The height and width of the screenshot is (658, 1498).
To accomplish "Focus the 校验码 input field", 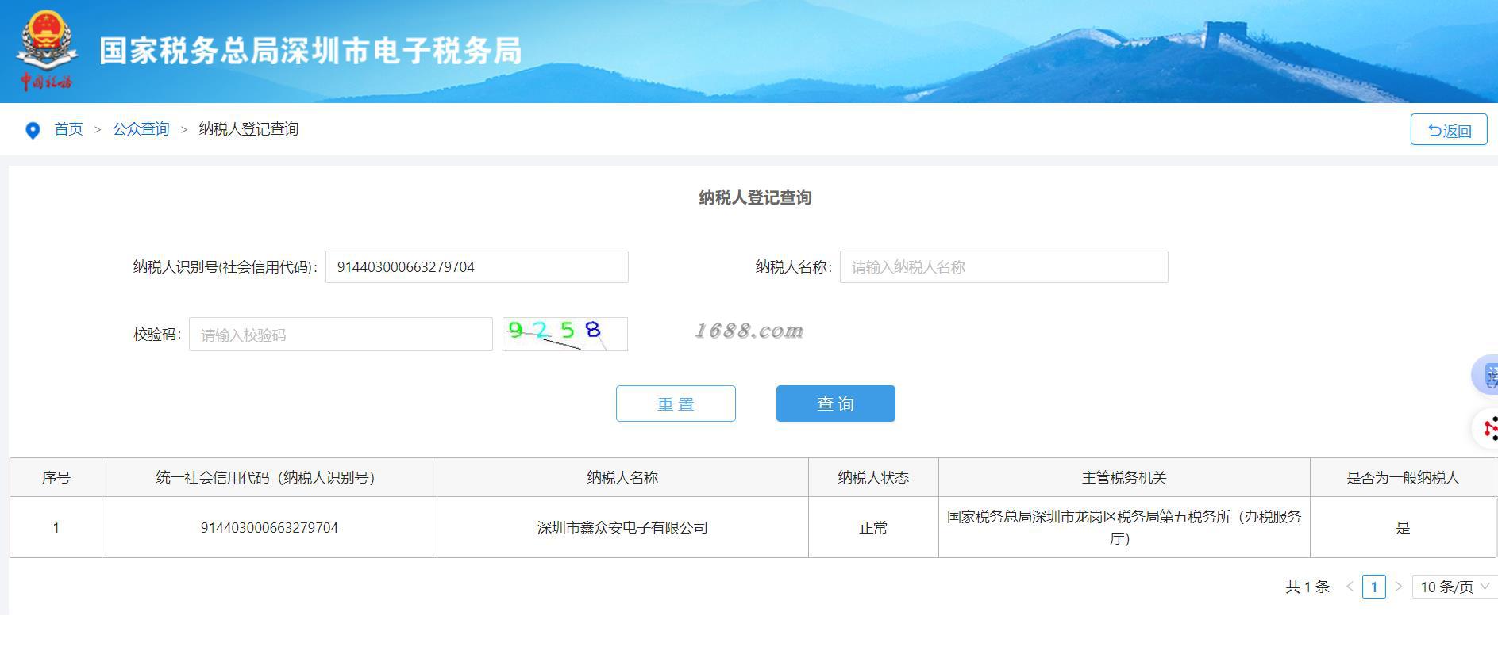I will [x=341, y=335].
